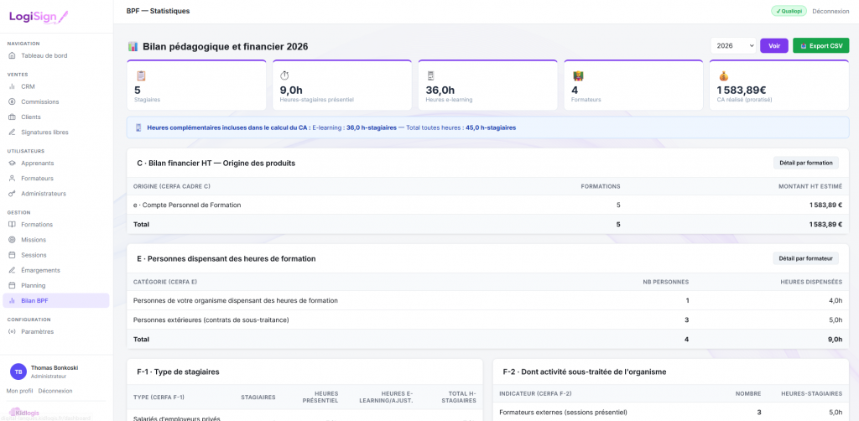Viewport: 859px width, 421px height.
Task: Open Planning menu item
Action: (56, 285)
